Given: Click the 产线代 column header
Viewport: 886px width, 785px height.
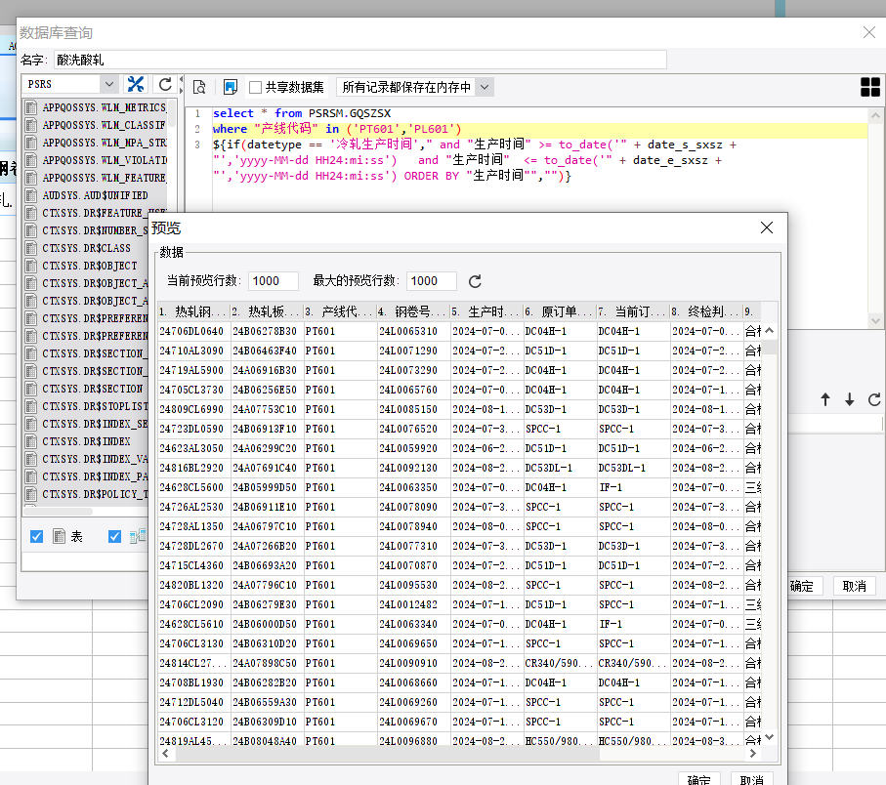Looking at the screenshot, I should coord(340,311).
